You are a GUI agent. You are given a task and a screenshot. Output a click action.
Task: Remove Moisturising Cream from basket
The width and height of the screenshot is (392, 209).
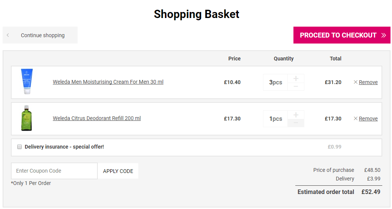pyautogui.click(x=368, y=82)
